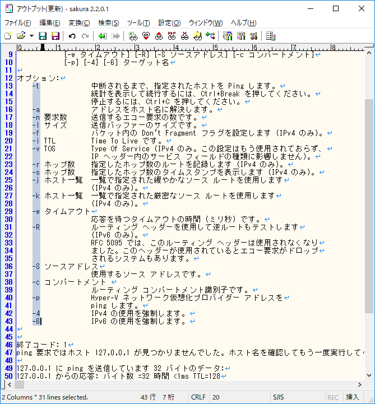This screenshot has height=404, width=375.
Task: Click the vertical split handle above the scrollbar
Action: 369,46
